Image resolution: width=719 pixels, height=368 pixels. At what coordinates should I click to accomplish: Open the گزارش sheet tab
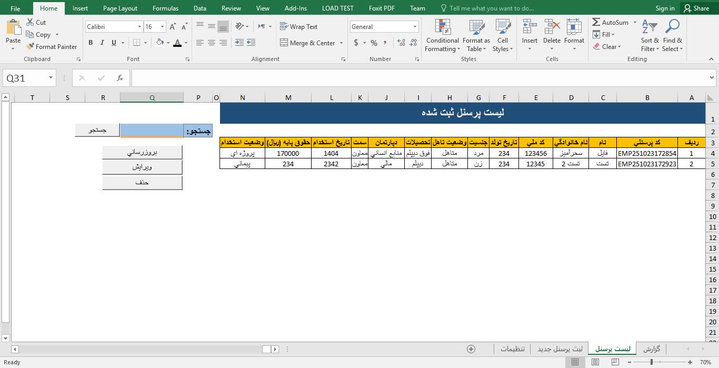651,349
